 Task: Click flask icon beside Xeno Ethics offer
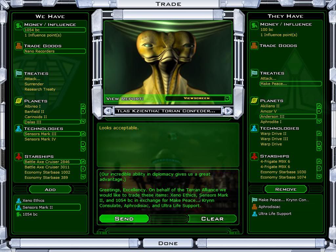click(x=19, y=200)
